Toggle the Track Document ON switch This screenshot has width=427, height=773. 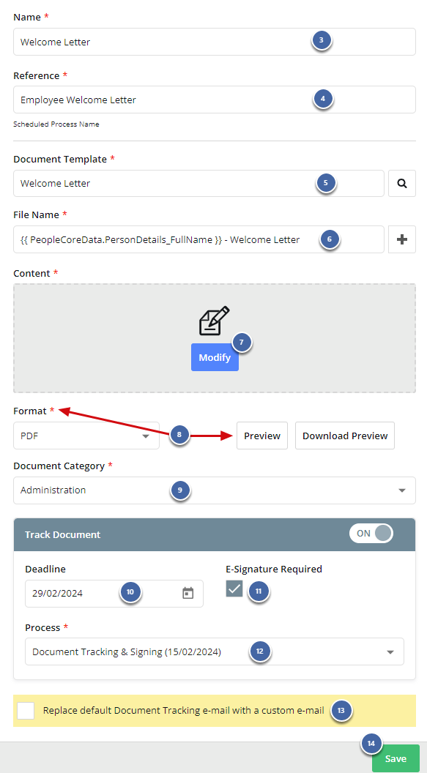[x=371, y=534]
